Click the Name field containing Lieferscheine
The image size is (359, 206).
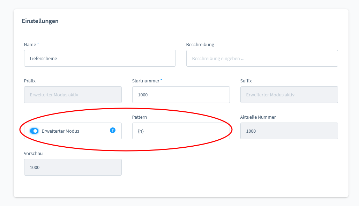point(100,58)
